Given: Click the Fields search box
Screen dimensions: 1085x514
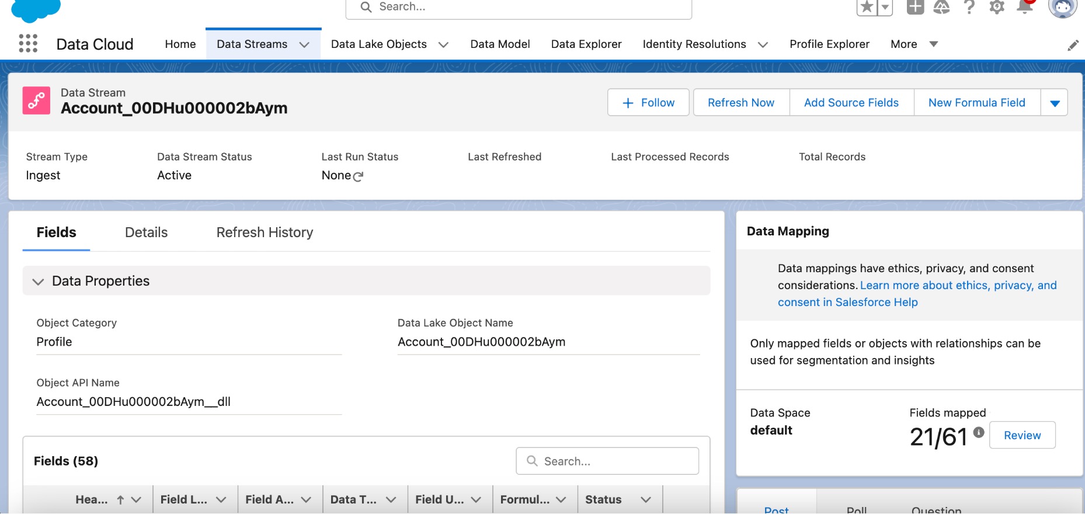Looking at the screenshot, I should (607, 461).
